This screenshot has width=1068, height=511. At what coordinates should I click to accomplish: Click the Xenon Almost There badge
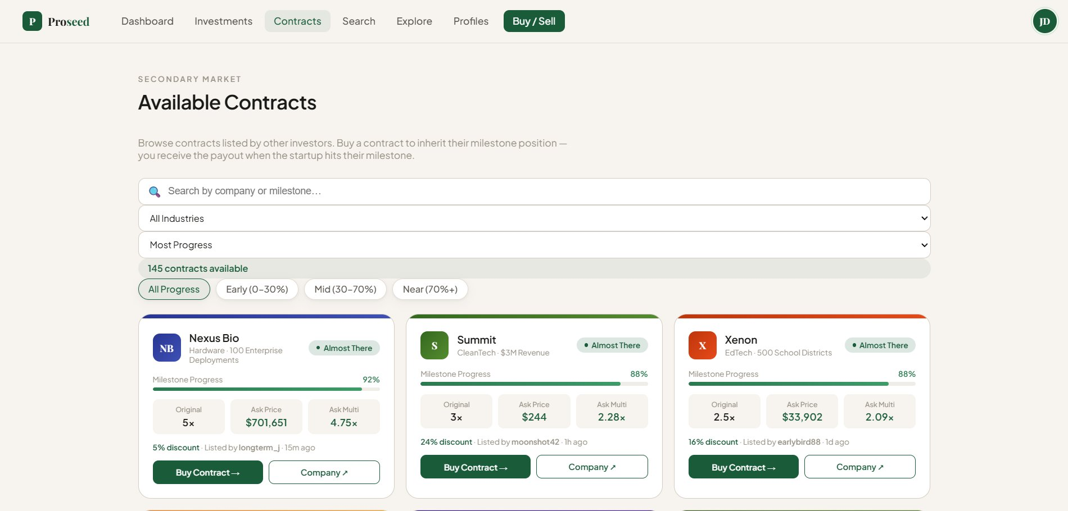880,345
